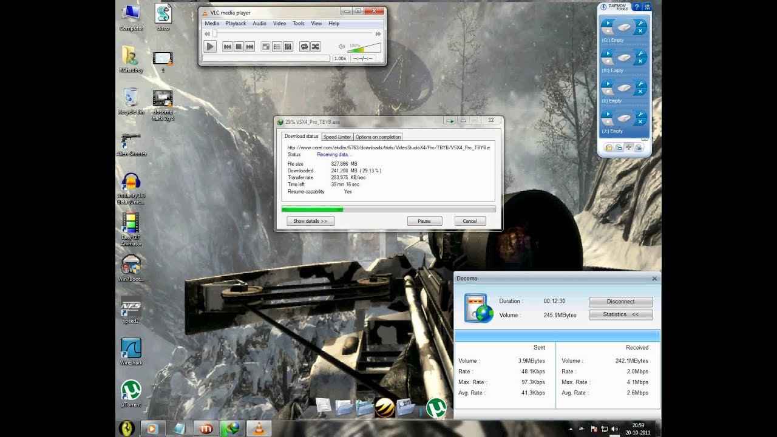Screen dimensions: 777x437
Task: Open the VLC Video menu
Action: 279,24
